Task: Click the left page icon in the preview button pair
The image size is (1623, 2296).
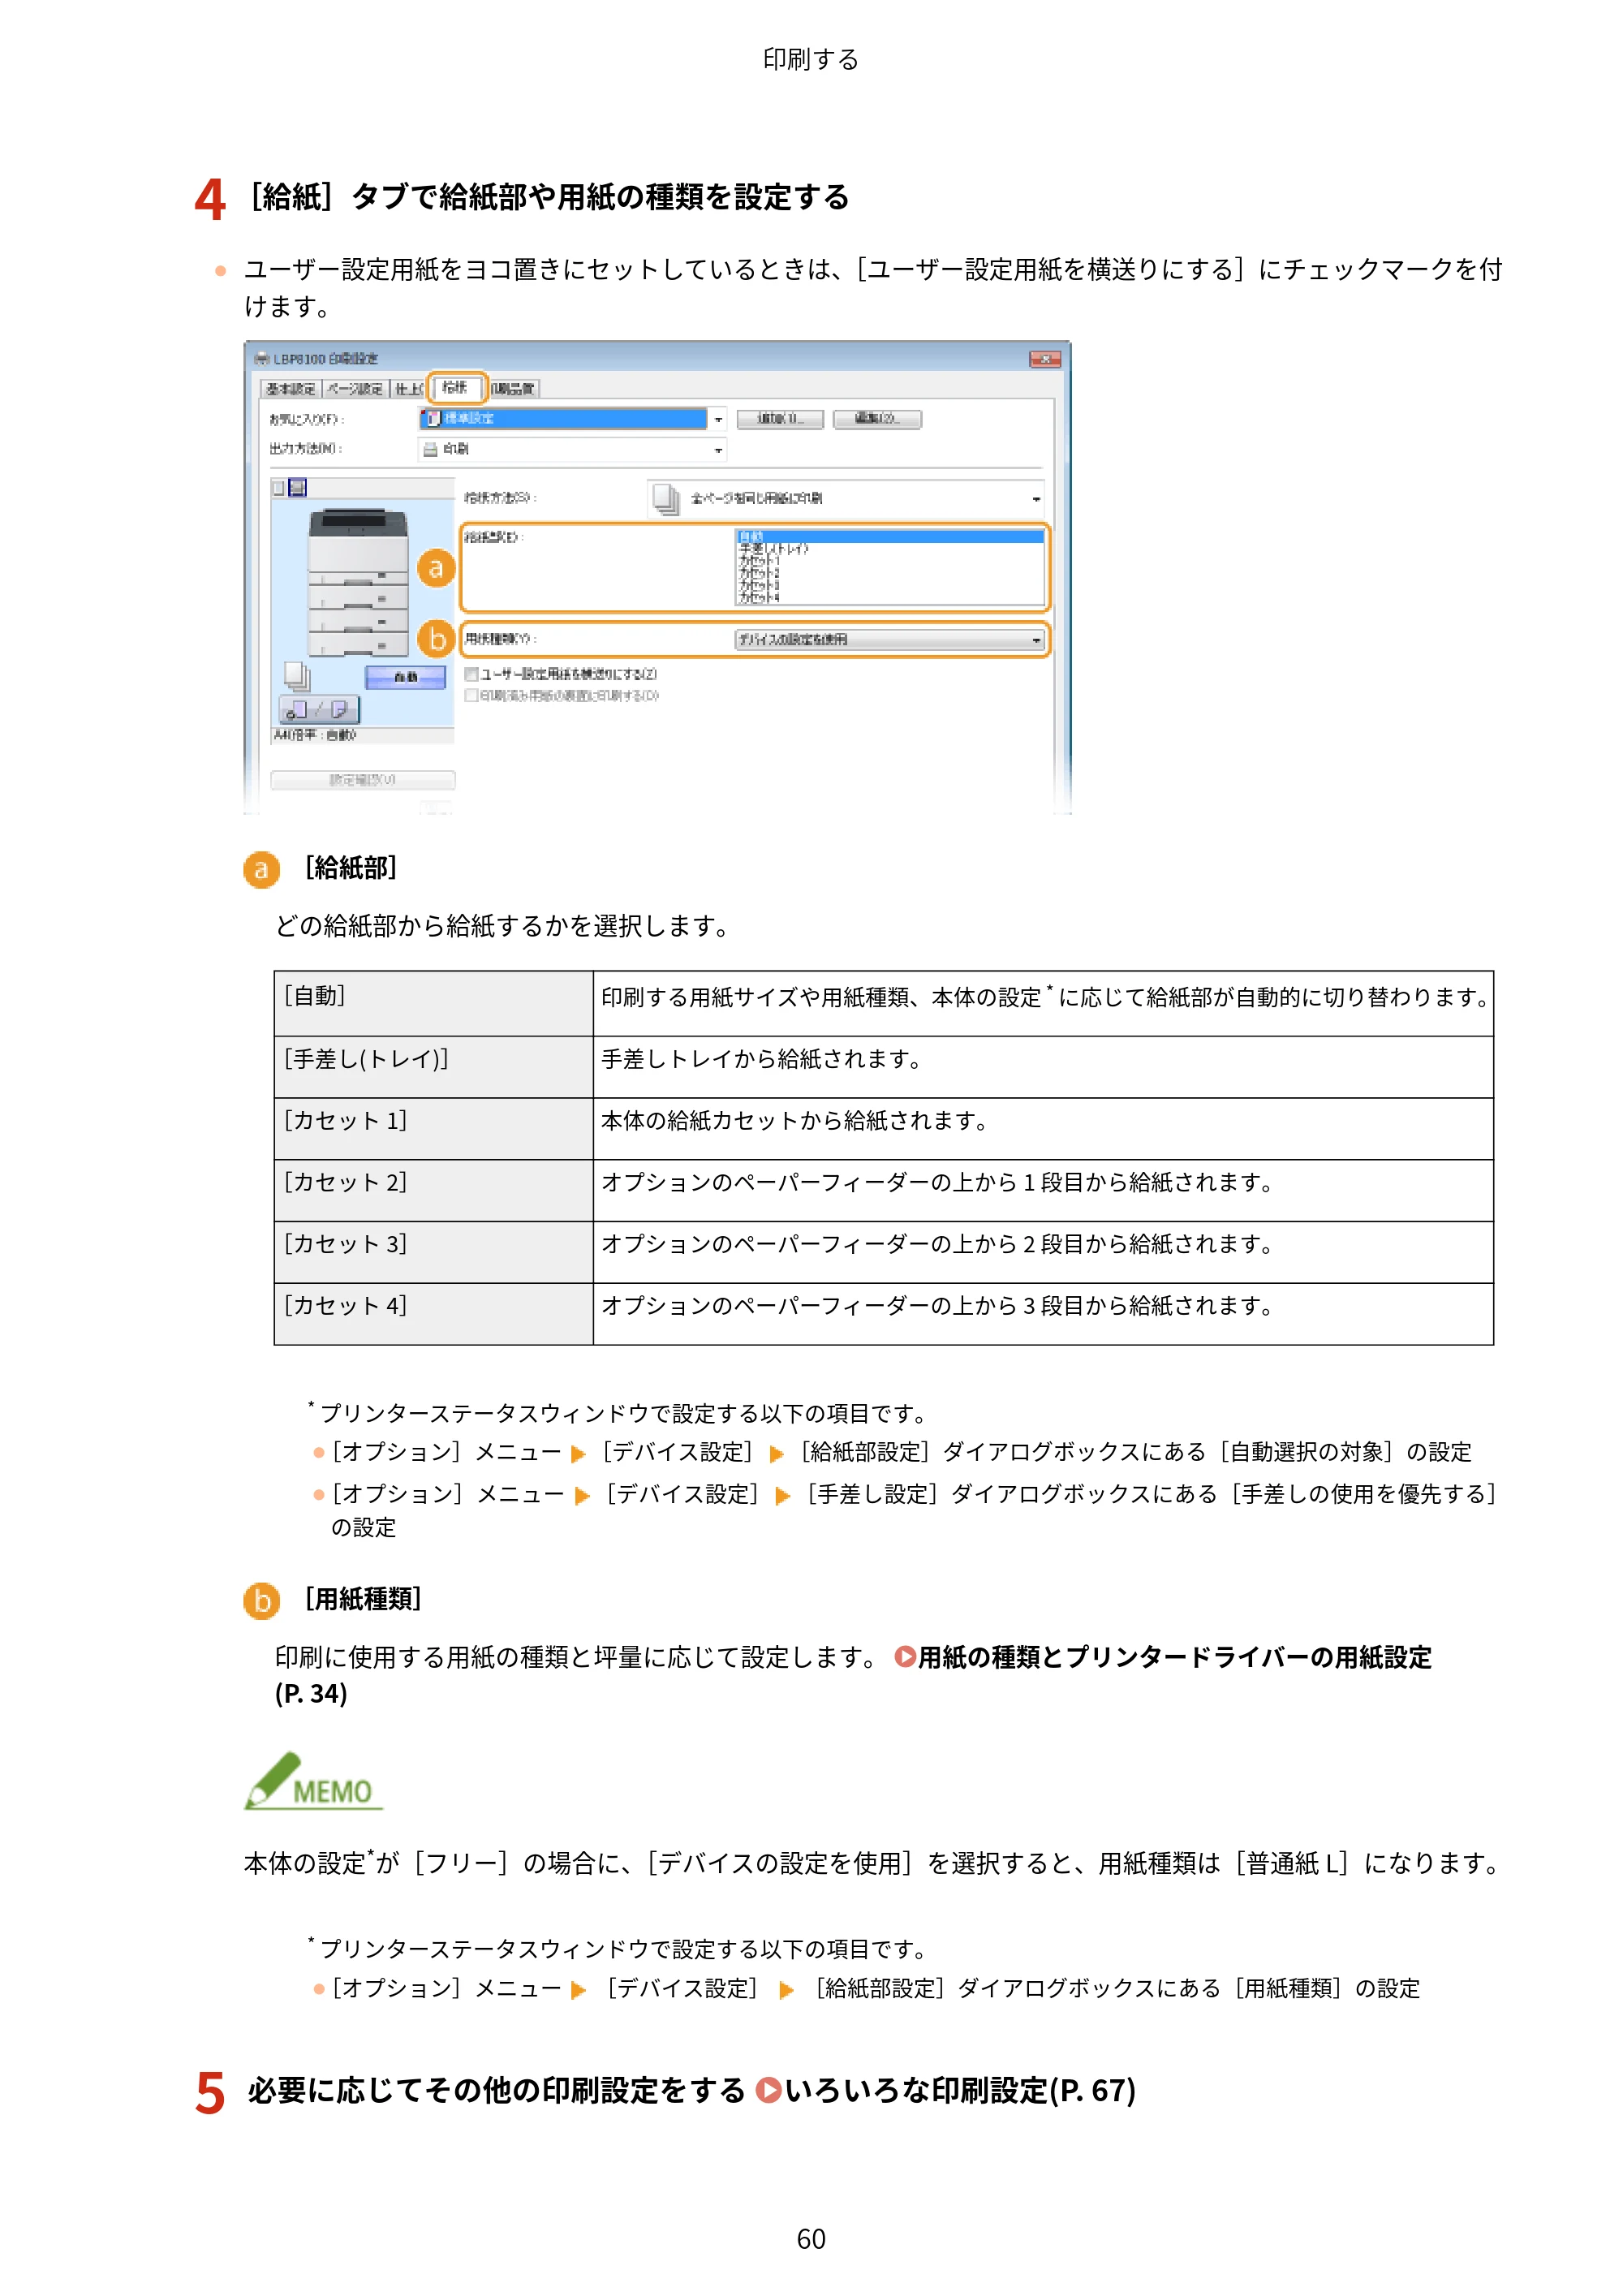Action: coord(298,710)
